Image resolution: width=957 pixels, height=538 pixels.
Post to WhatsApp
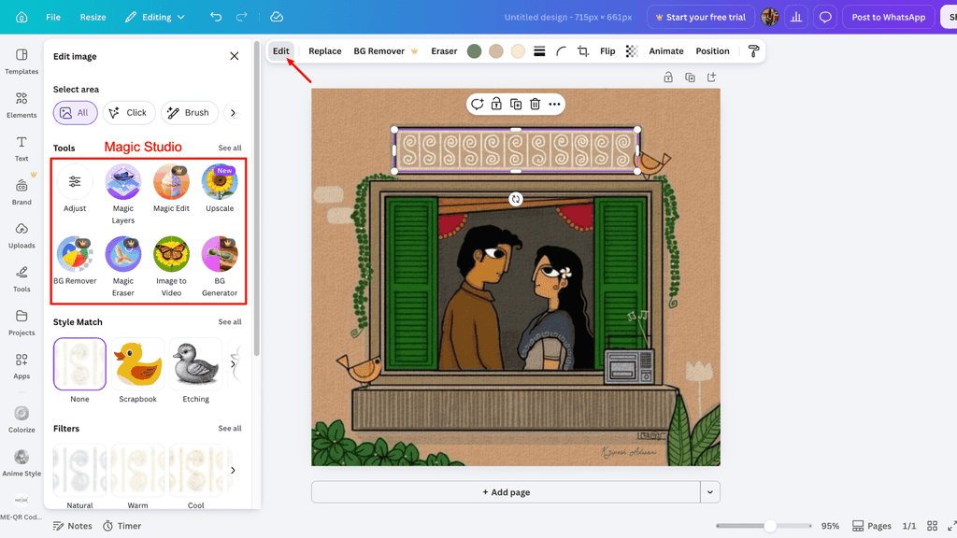pos(888,17)
